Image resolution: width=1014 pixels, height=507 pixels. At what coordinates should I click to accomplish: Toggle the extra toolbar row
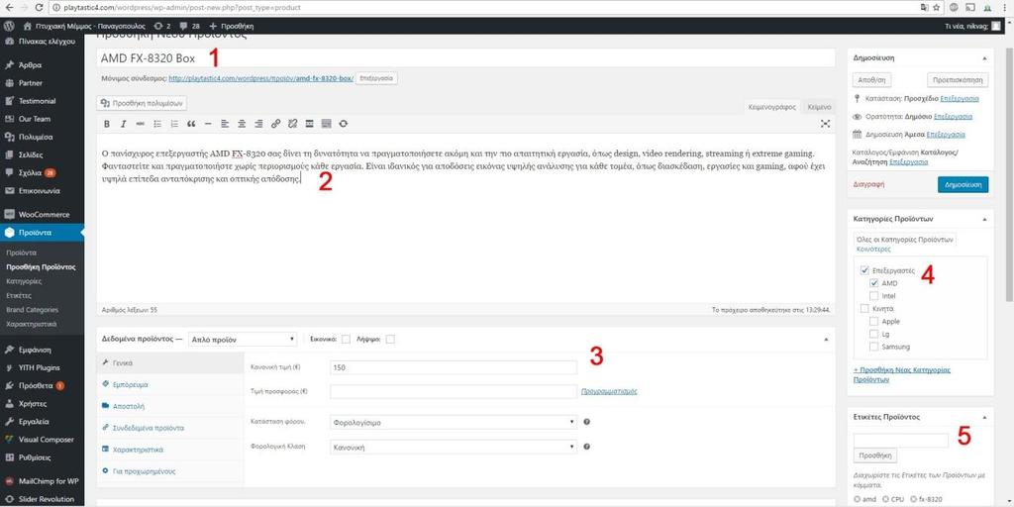point(326,124)
